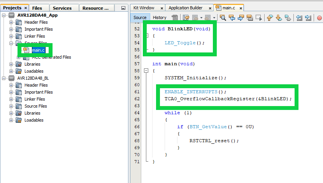This screenshot has width=323, height=183.
Task: Toggle bookmark on current line
Action: [x=288, y=17]
